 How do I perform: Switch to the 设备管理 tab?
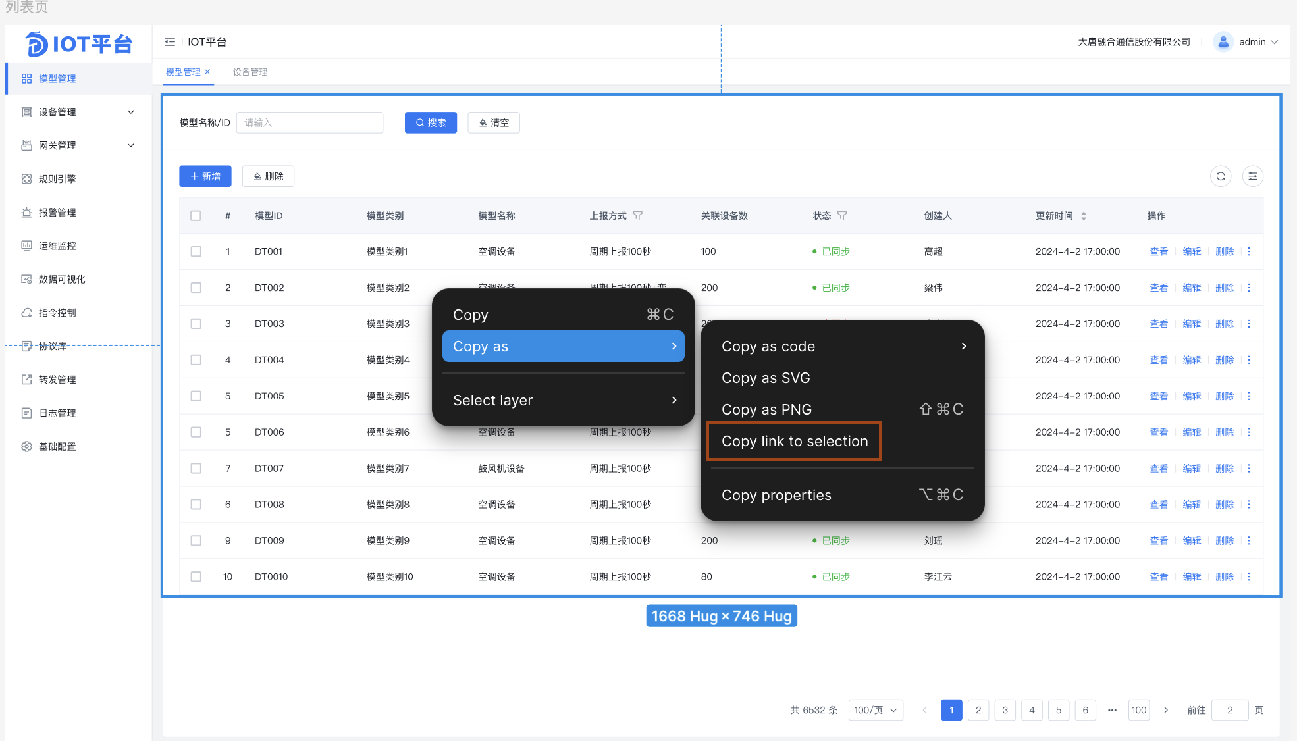[250, 72]
